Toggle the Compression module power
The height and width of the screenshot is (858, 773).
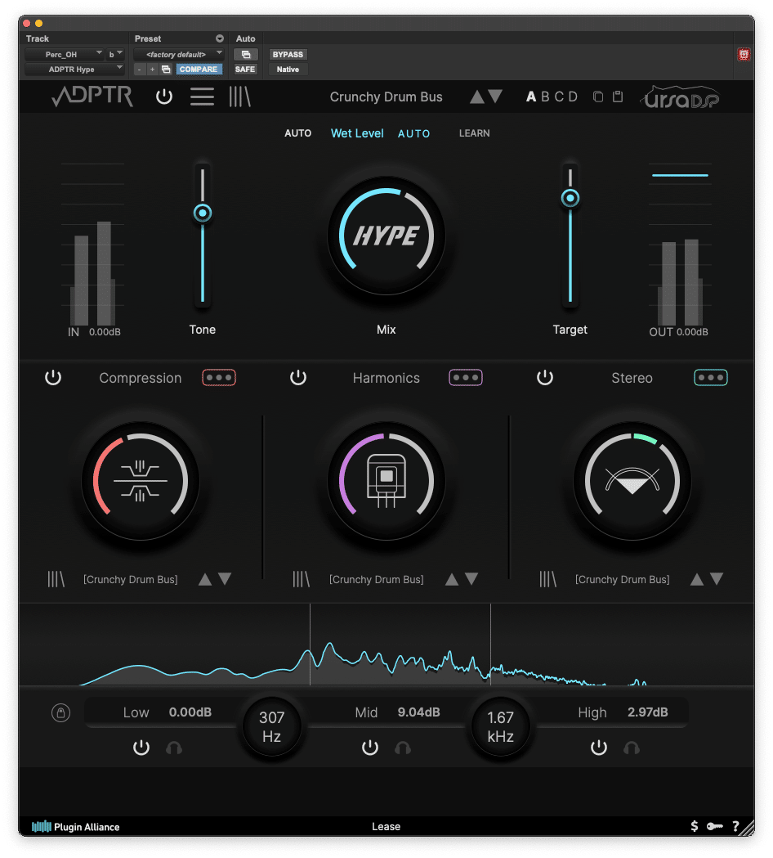53,378
